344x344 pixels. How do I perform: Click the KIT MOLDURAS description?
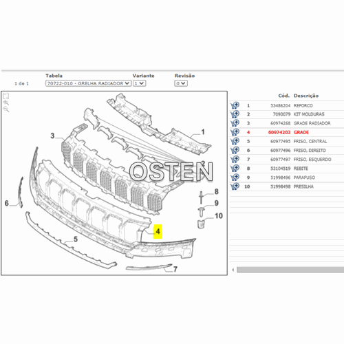coord(309,114)
